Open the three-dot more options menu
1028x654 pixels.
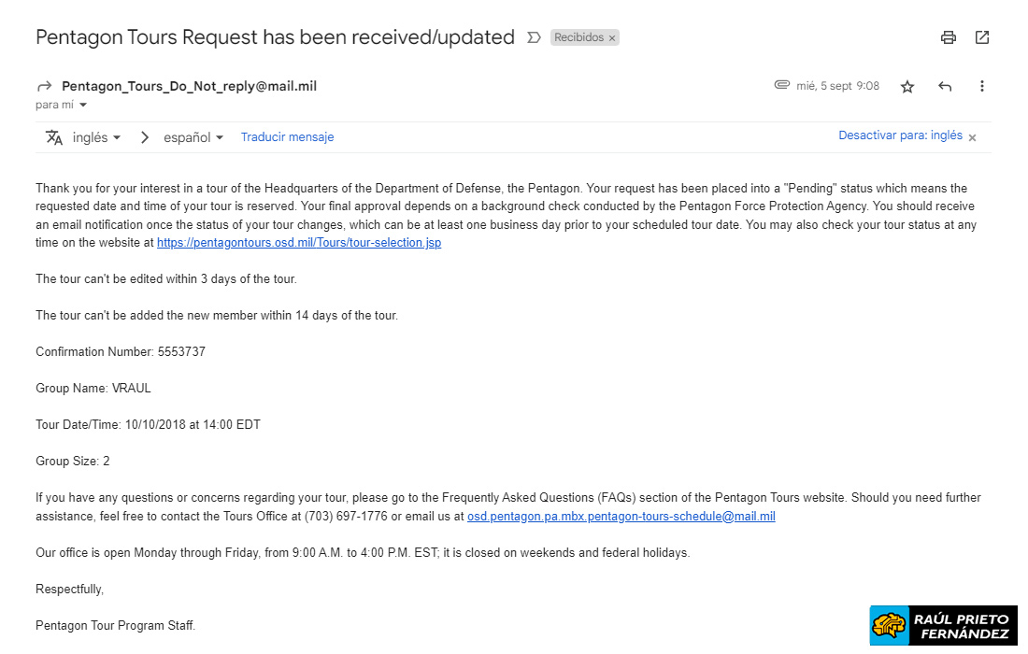982,87
